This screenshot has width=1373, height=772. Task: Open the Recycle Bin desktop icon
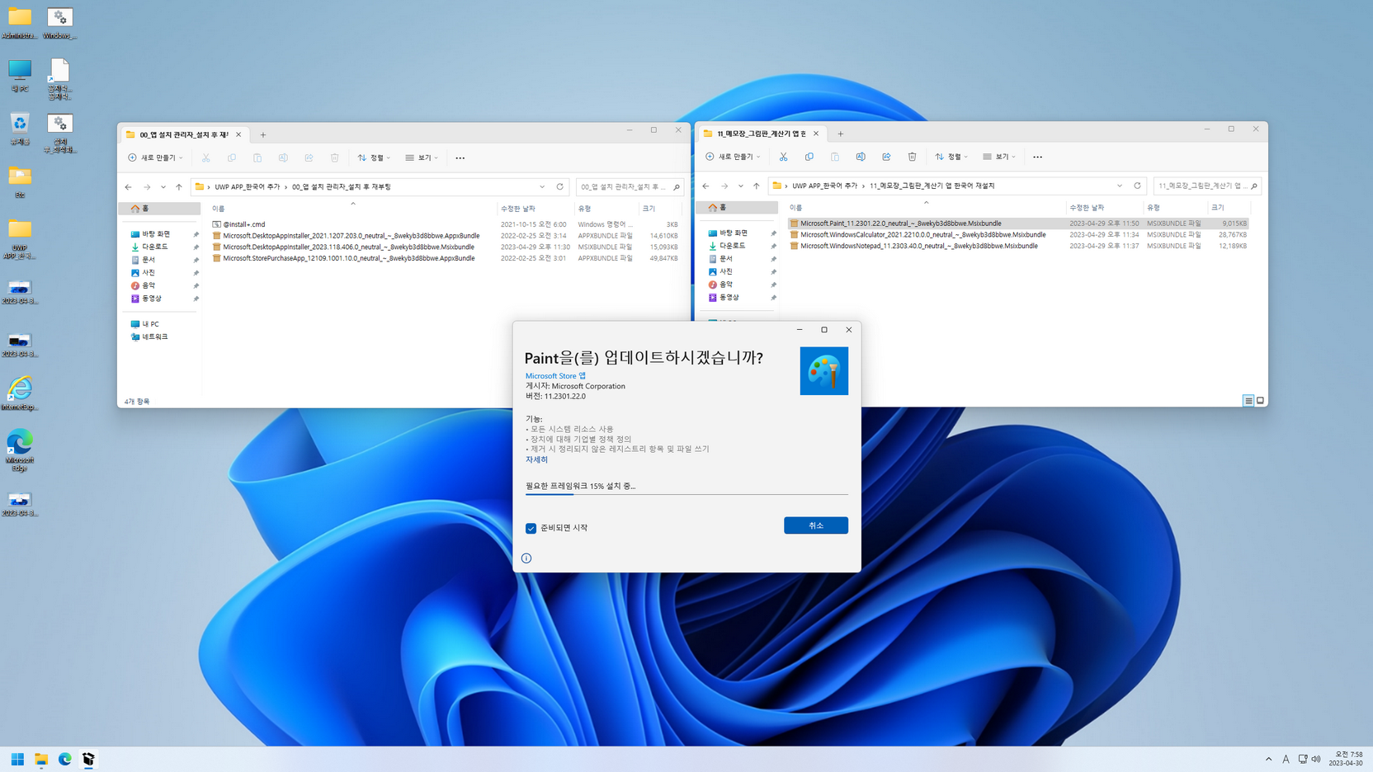20,129
